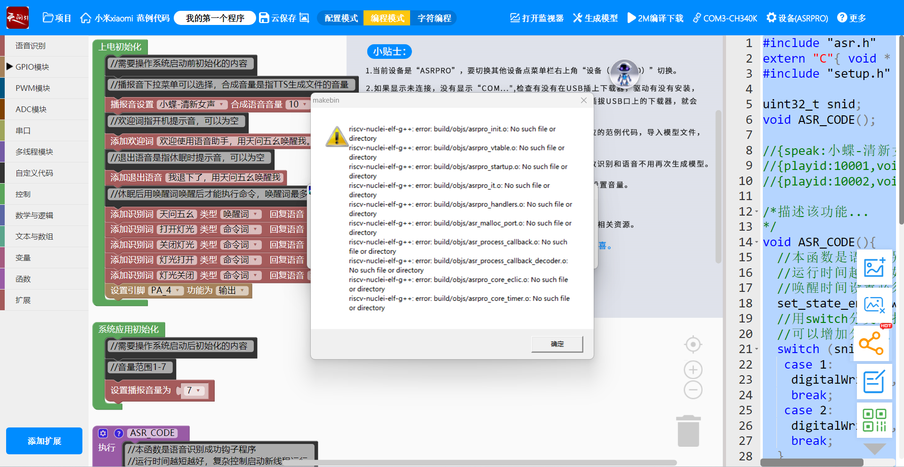Open the 扩展 block category
Viewport: 904px width, 467px height.
tap(44, 300)
